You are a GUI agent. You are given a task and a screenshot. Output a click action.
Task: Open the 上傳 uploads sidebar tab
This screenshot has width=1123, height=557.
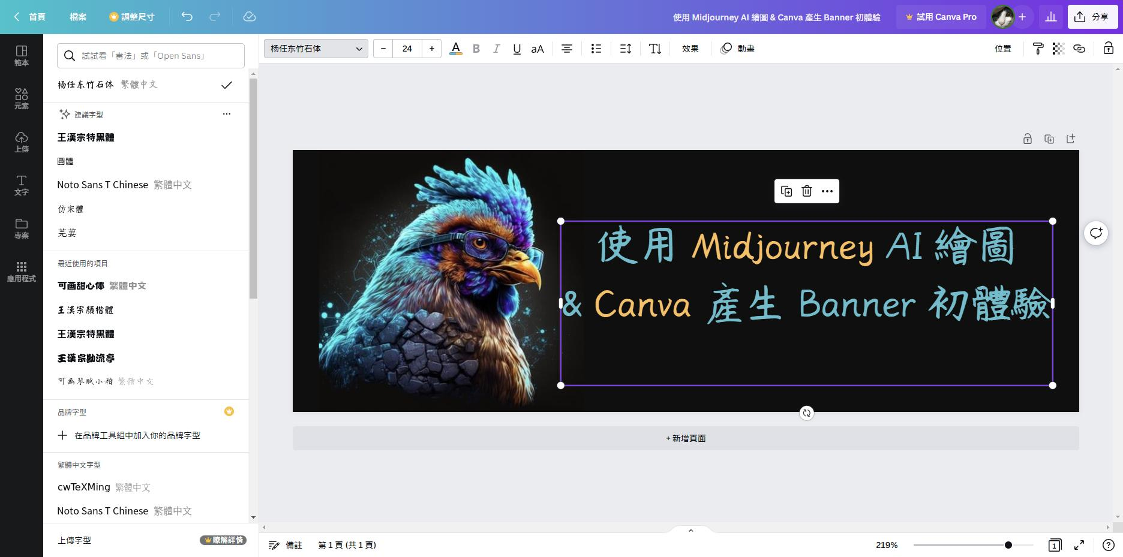point(22,141)
